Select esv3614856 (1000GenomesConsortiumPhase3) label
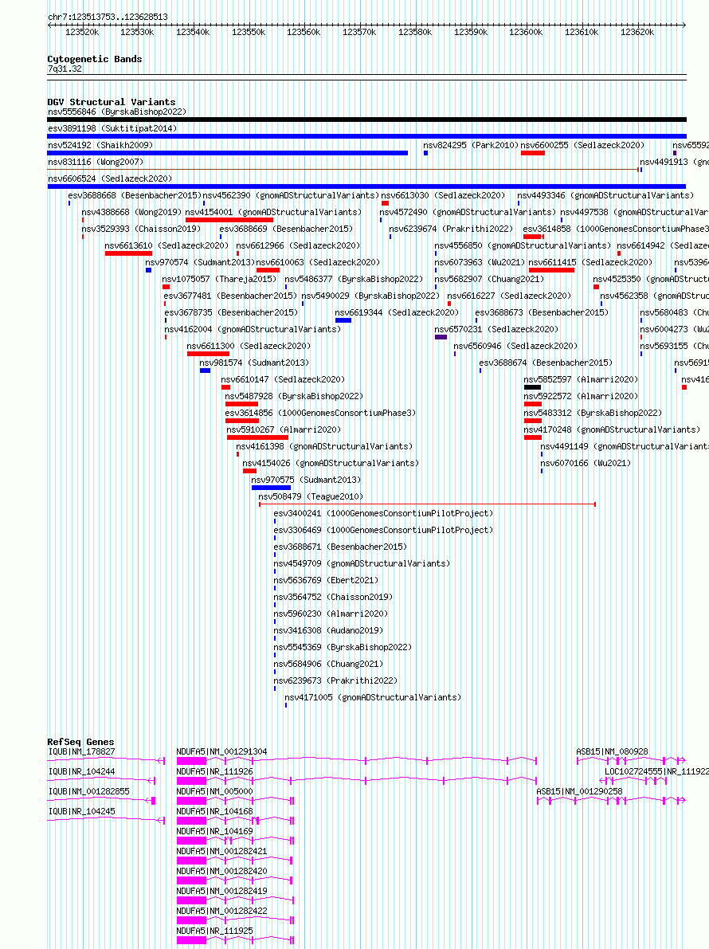The height and width of the screenshot is (949, 709). pyautogui.click(x=320, y=414)
